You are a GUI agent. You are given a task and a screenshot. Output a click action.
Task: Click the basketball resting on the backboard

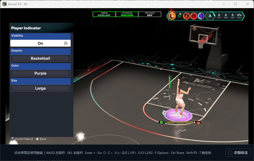pyautogui.click(x=194, y=29)
